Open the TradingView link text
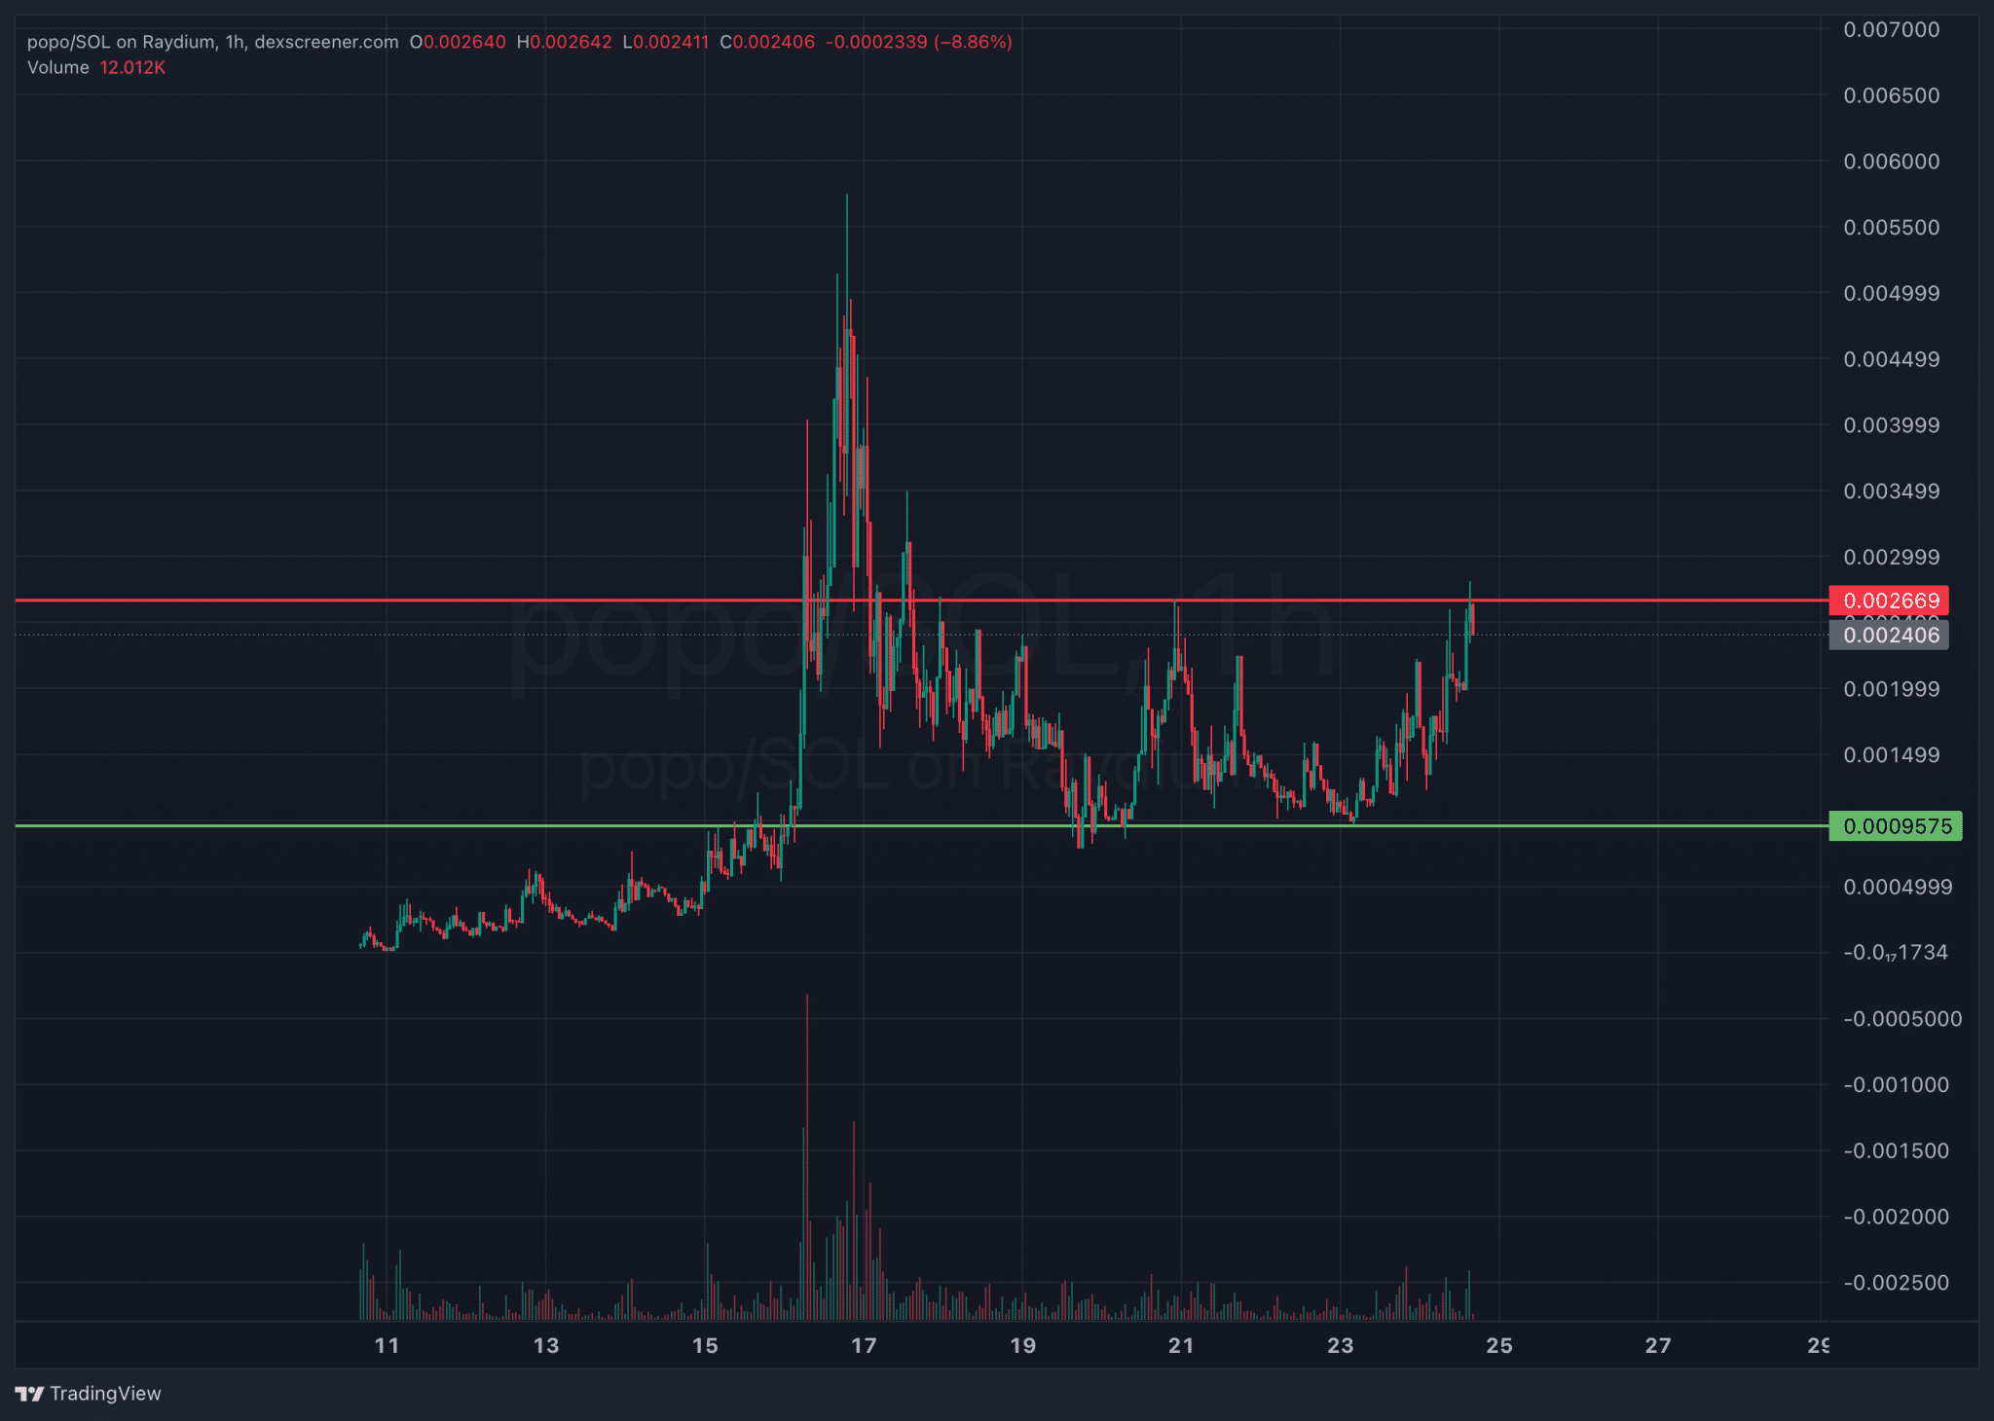 pos(105,1394)
